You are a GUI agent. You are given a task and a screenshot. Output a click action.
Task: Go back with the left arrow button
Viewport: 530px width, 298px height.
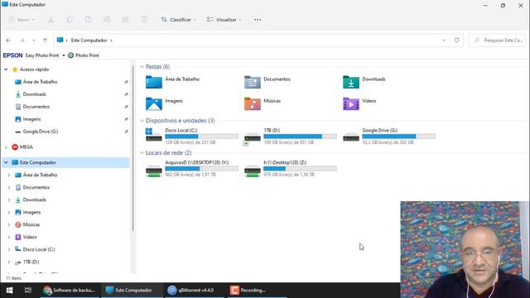[x=8, y=41]
